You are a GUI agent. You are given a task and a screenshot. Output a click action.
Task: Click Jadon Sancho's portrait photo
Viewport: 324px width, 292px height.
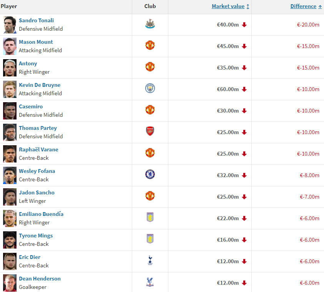pyautogui.click(x=10, y=197)
